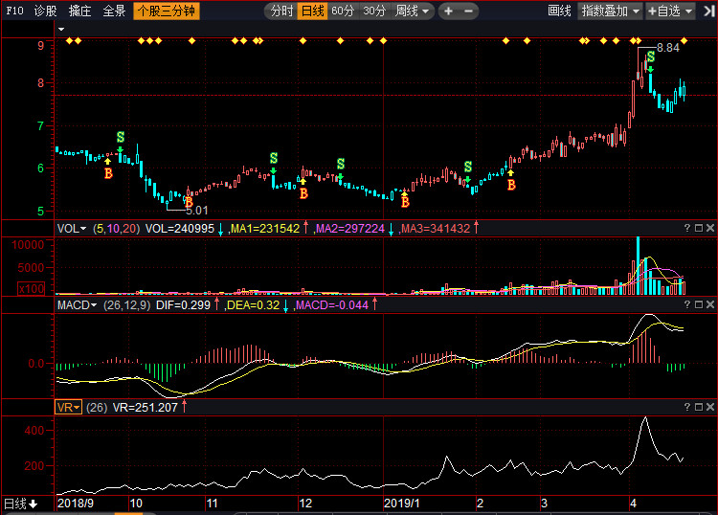Zoom out the chart with minus button

[468, 11]
